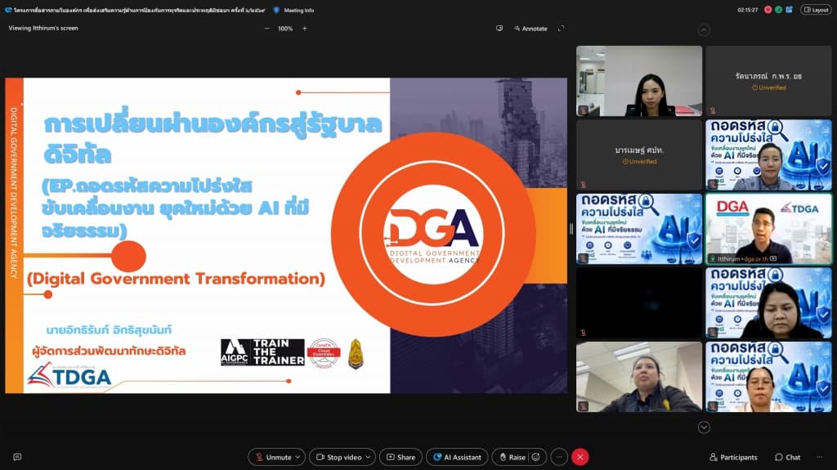Click the red recording indicator
This screenshot has width=837, height=470.
point(768,10)
